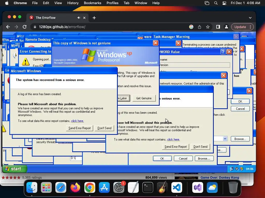Open the Window menu
The image size is (265, 198).
click(141, 3)
